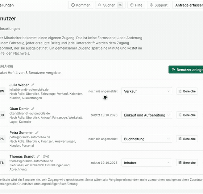This screenshot has width=203, height=194.
Task: Click 'noch nie angemeldet' in Julia Weber's row
Action: [103, 91]
